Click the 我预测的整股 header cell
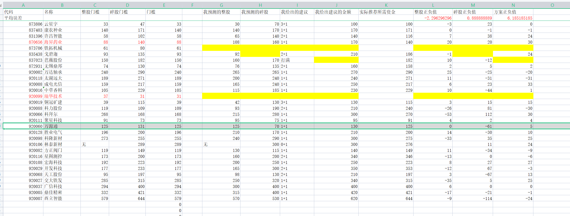Image resolution: width=570 pixels, height=216 pixels. pos(221,12)
